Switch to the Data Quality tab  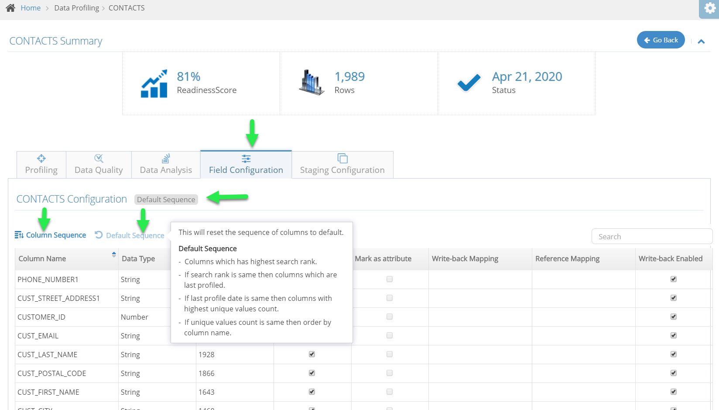pos(99,165)
